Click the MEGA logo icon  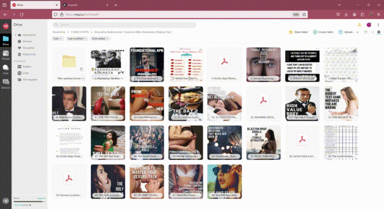point(5,26)
